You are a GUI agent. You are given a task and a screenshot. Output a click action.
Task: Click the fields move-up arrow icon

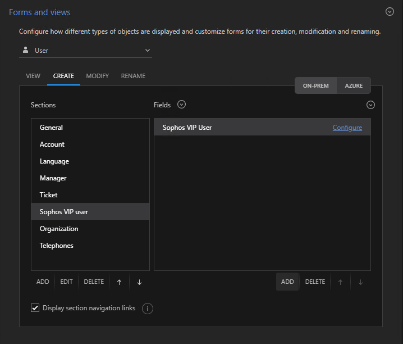(x=340, y=282)
